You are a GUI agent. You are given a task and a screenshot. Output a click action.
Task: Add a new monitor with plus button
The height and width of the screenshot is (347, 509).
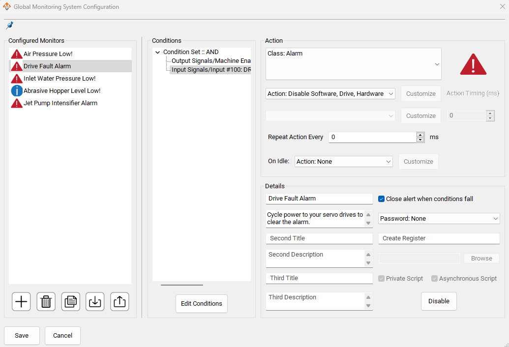(x=21, y=301)
